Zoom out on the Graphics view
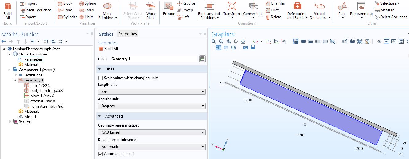Screen dimensions: 409x159 221,41
